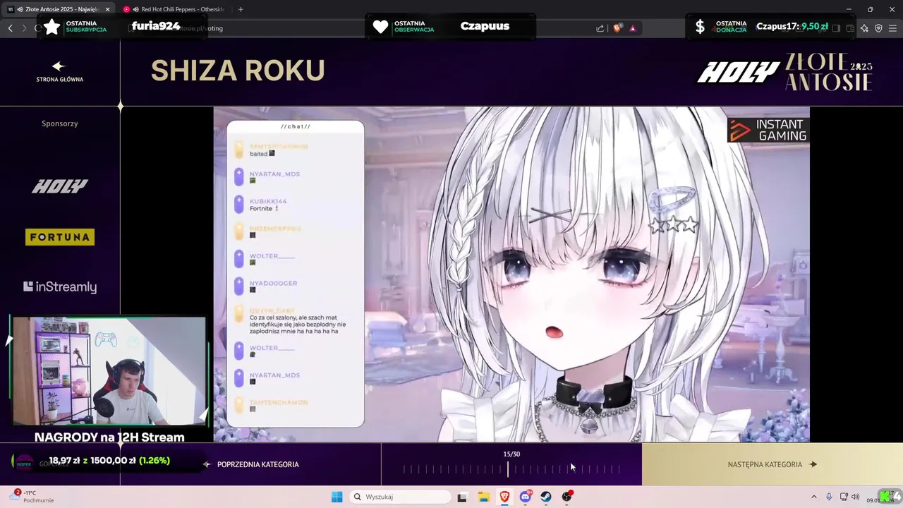The height and width of the screenshot is (508, 903).
Task: Open the Brave VPN shield icon
Action: 878,28
